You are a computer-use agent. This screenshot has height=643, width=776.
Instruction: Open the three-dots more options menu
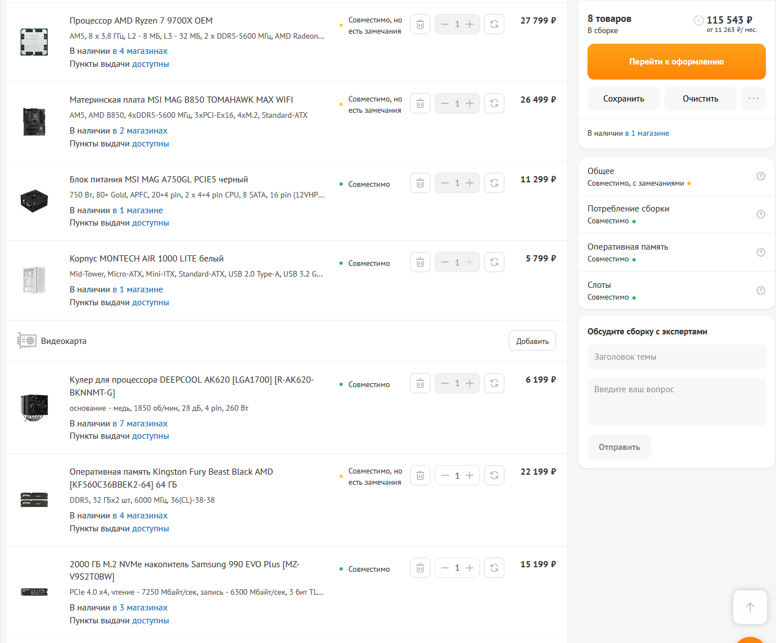pyautogui.click(x=753, y=98)
